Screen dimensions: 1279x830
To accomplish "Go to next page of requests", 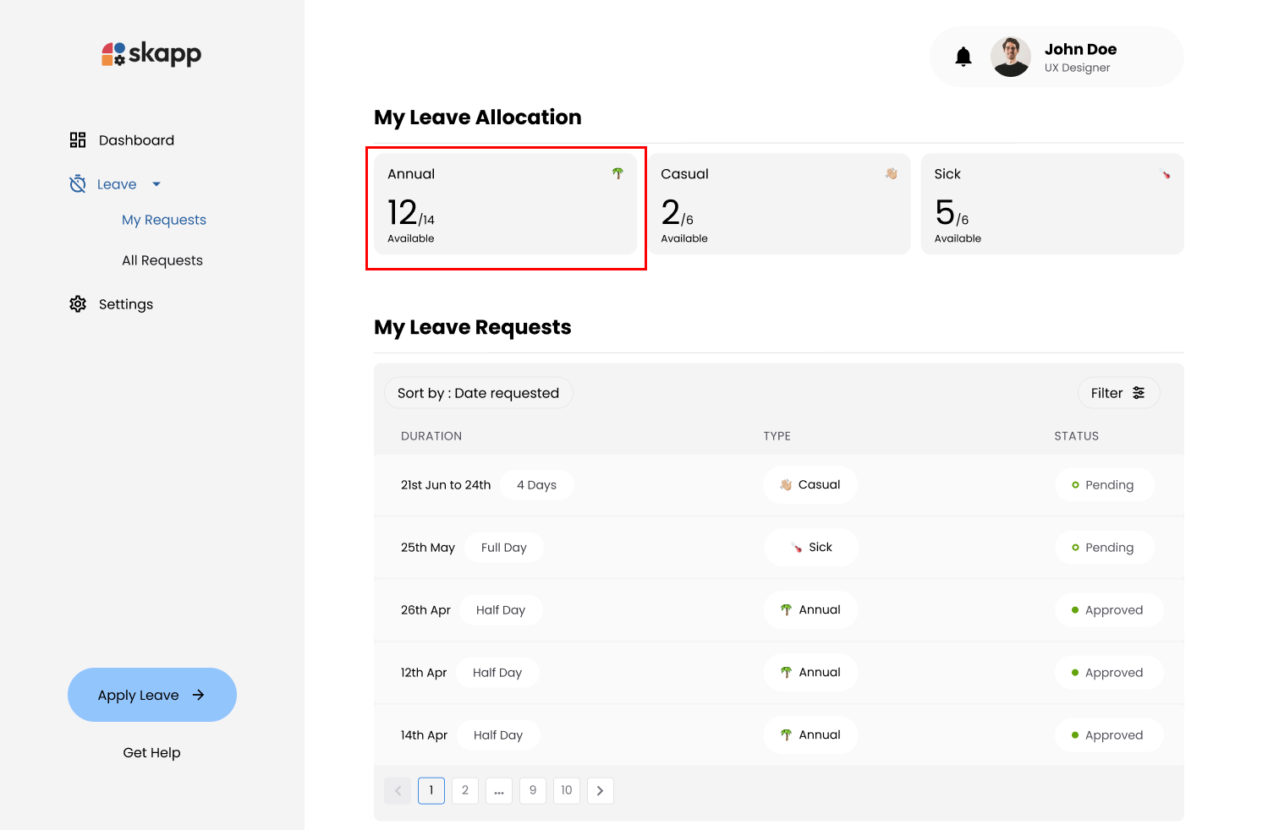I will coord(600,791).
